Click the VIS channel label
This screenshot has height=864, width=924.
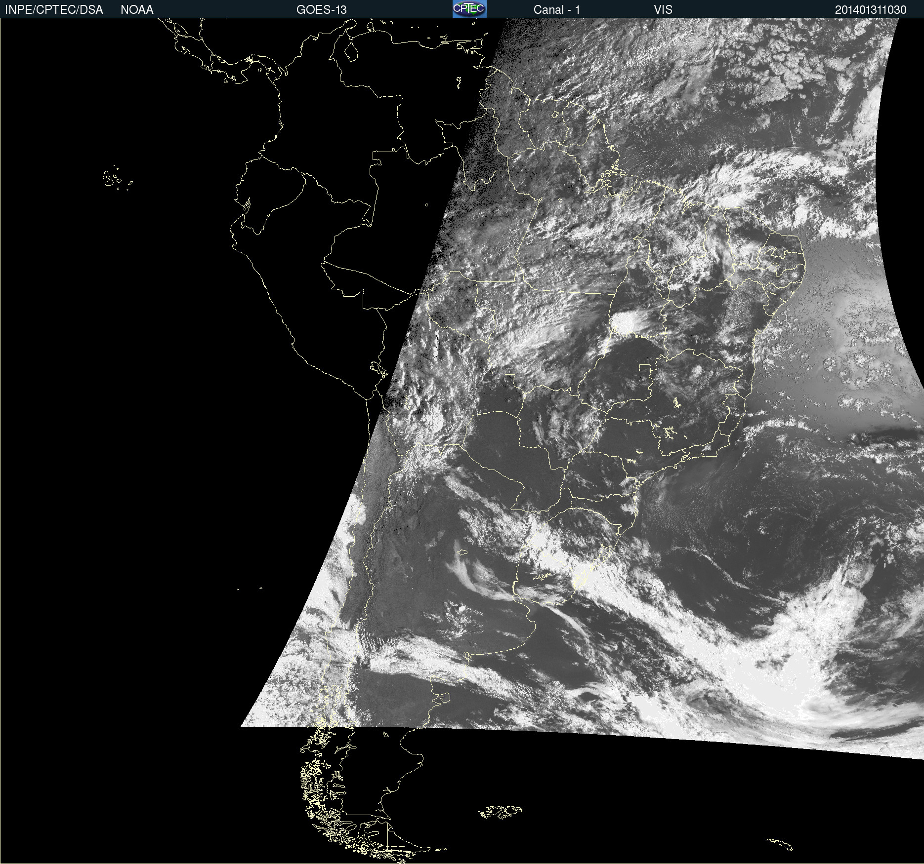[x=663, y=10]
